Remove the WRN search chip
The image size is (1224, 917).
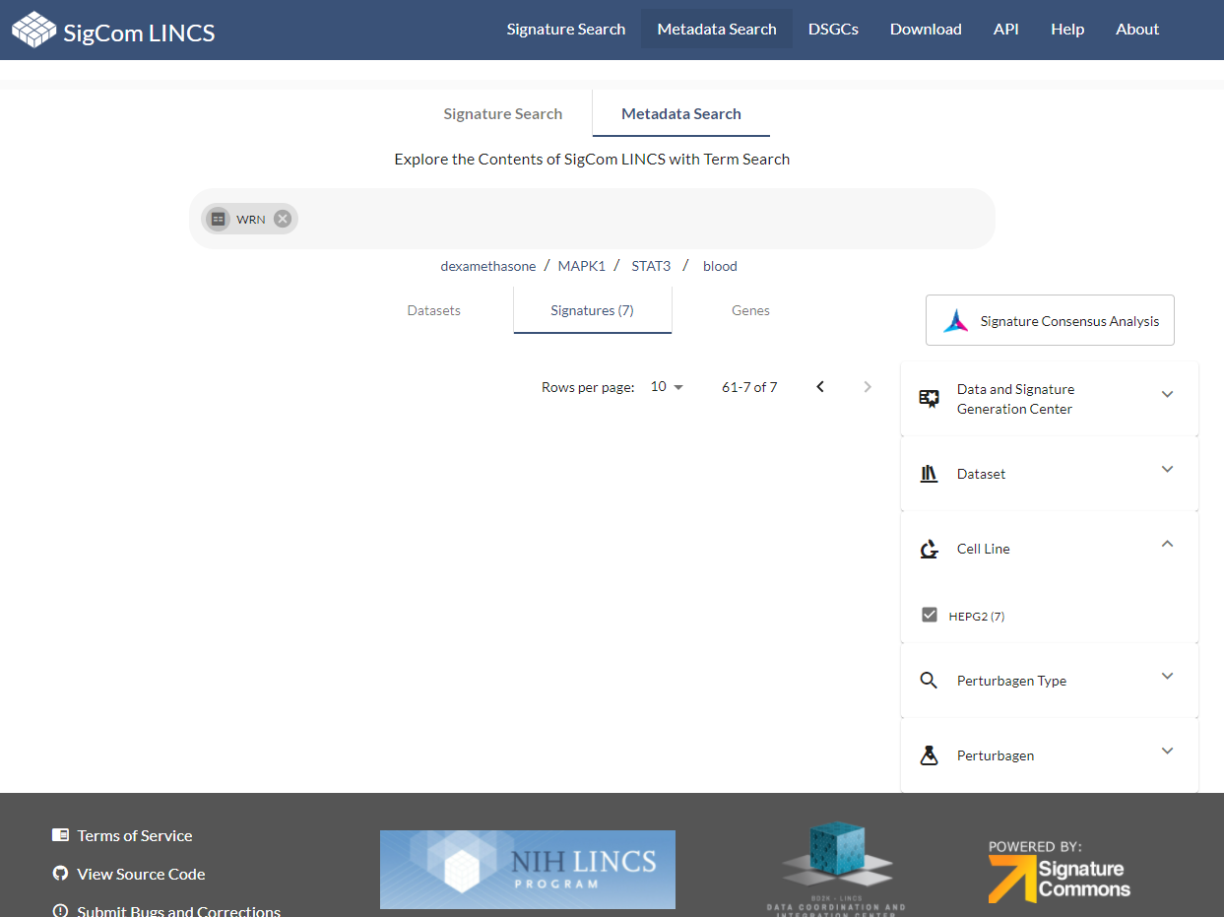pos(283,219)
